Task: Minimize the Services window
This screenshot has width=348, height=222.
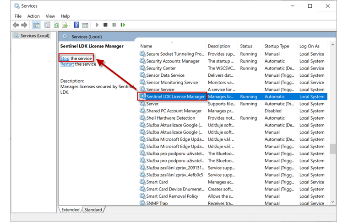Action: tap(293, 6)
